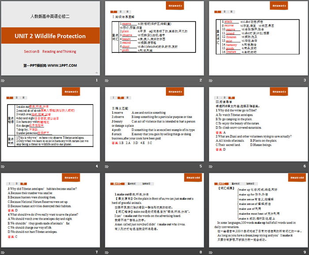Click the animation star icon under slide 4

pyautogui.click(x=4, y=166)
